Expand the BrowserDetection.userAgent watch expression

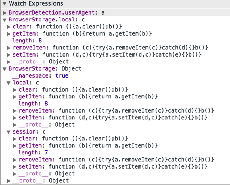click(x=5, y=13)
